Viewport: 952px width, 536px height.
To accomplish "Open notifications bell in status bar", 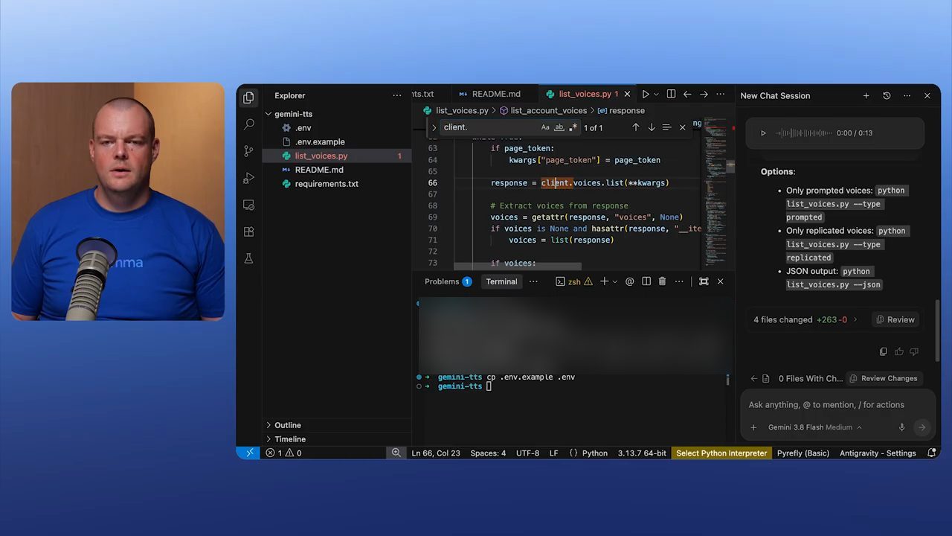I will [x=932, y=453].
